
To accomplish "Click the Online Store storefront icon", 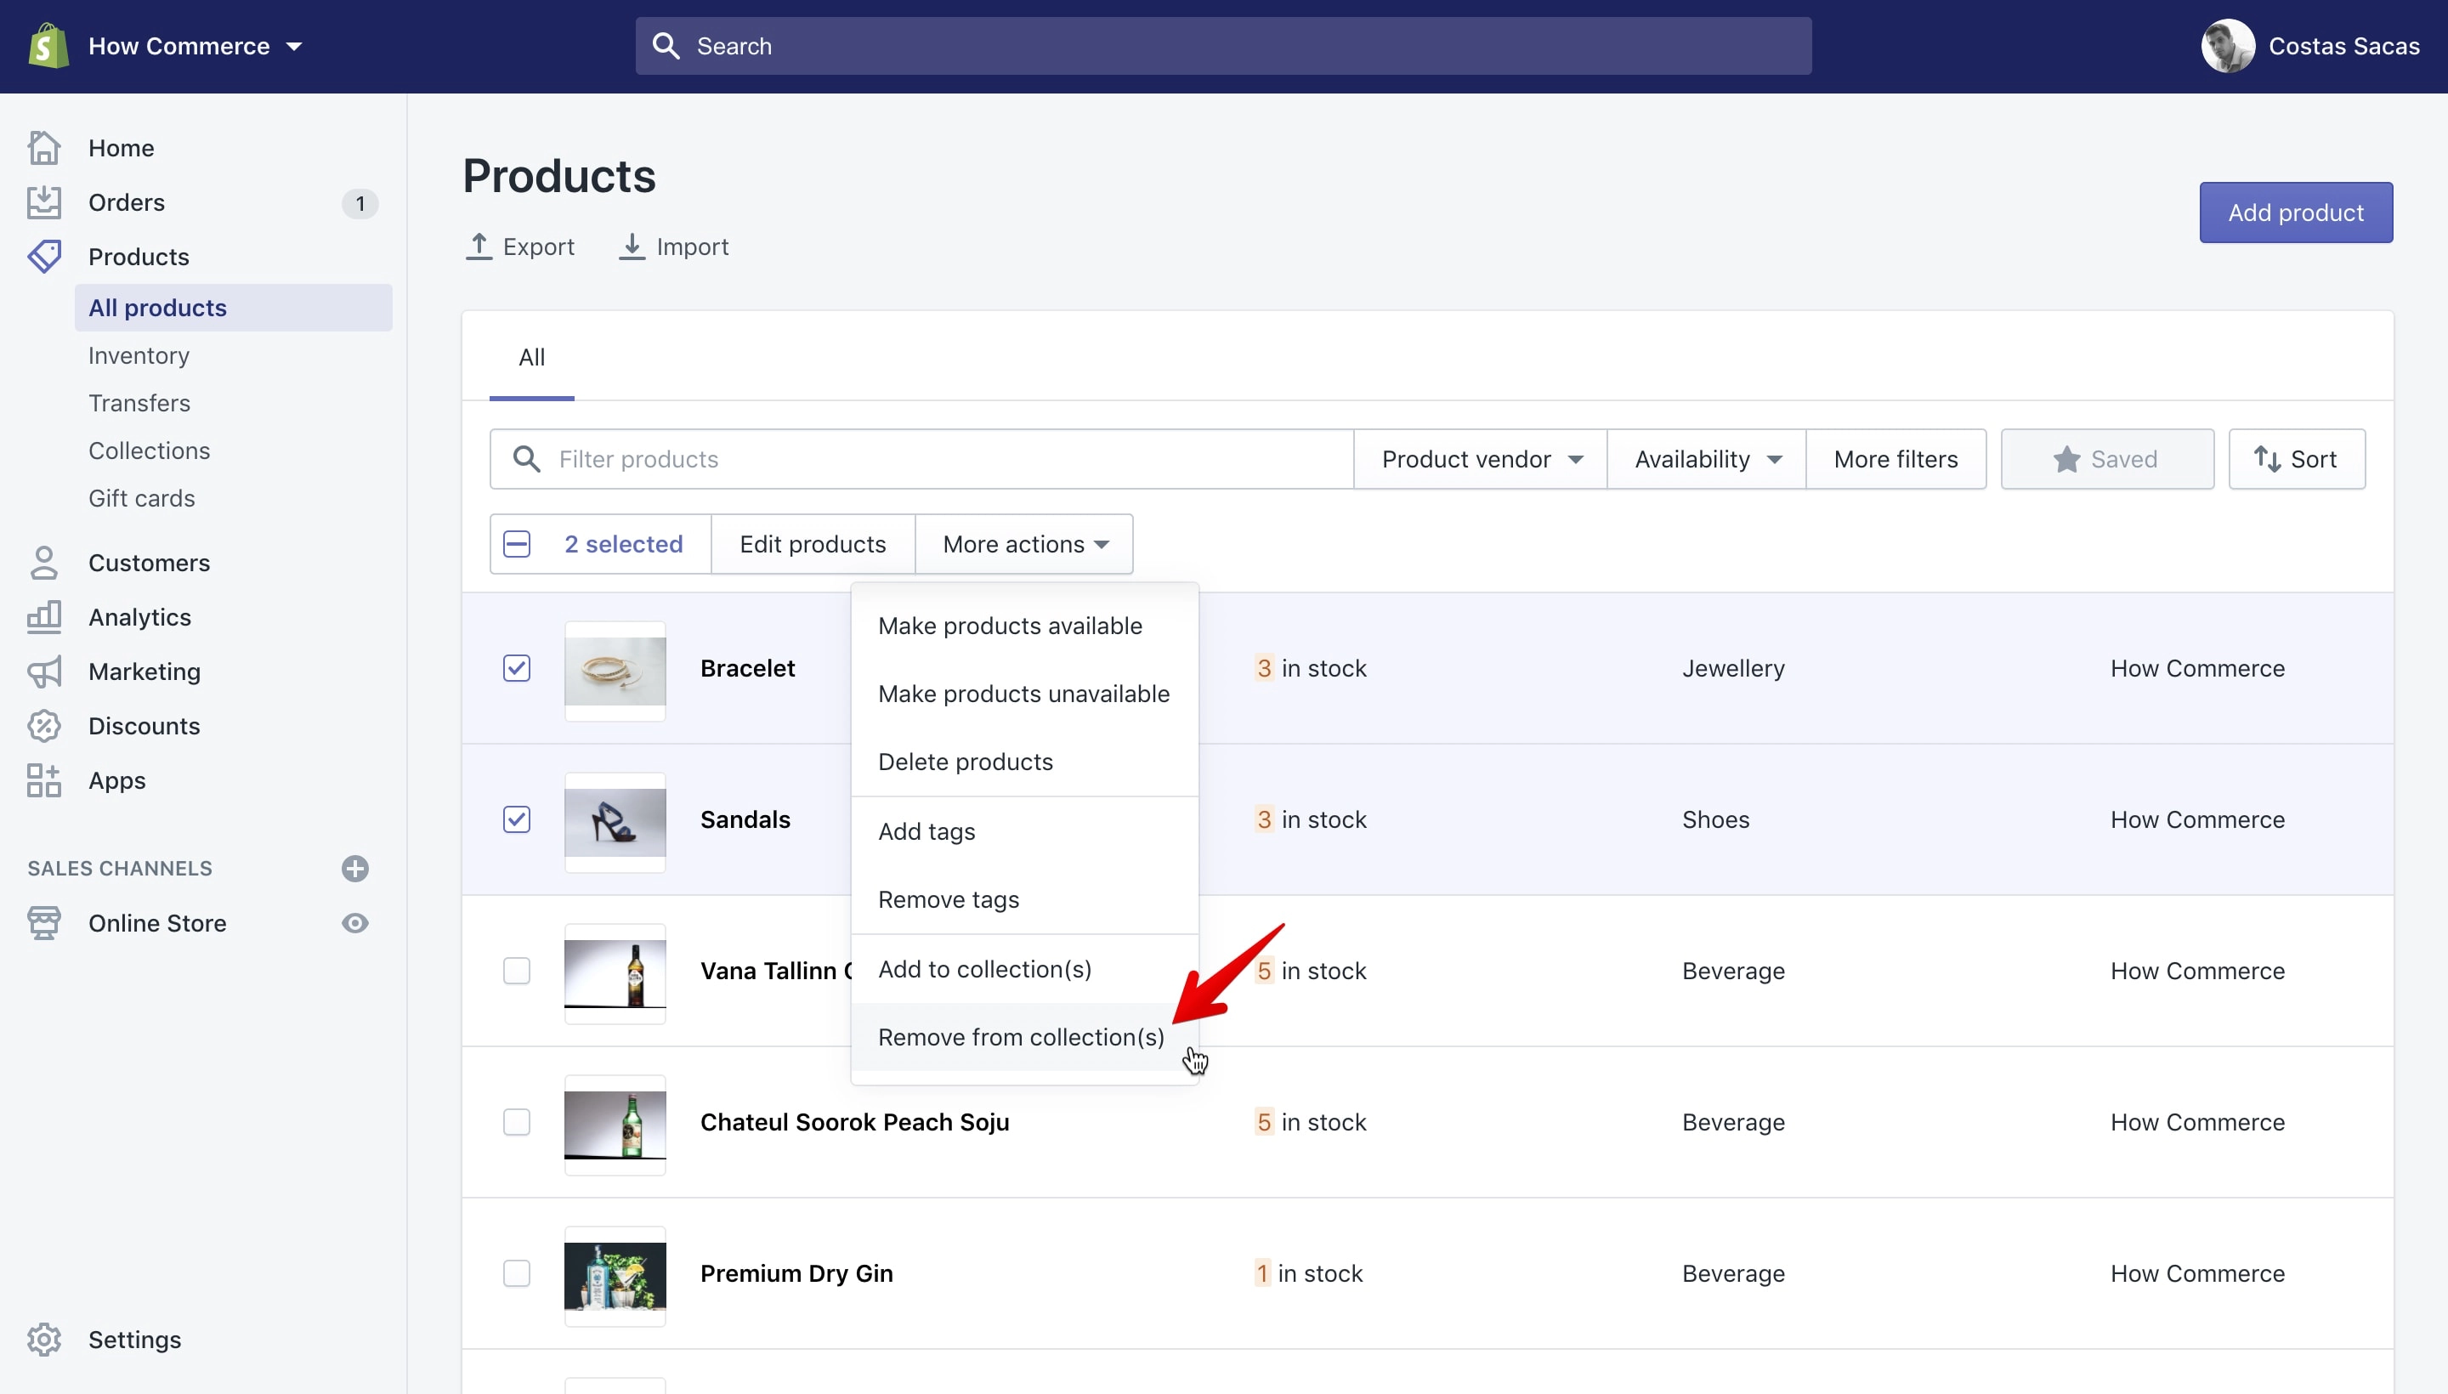I will [44, 924].
